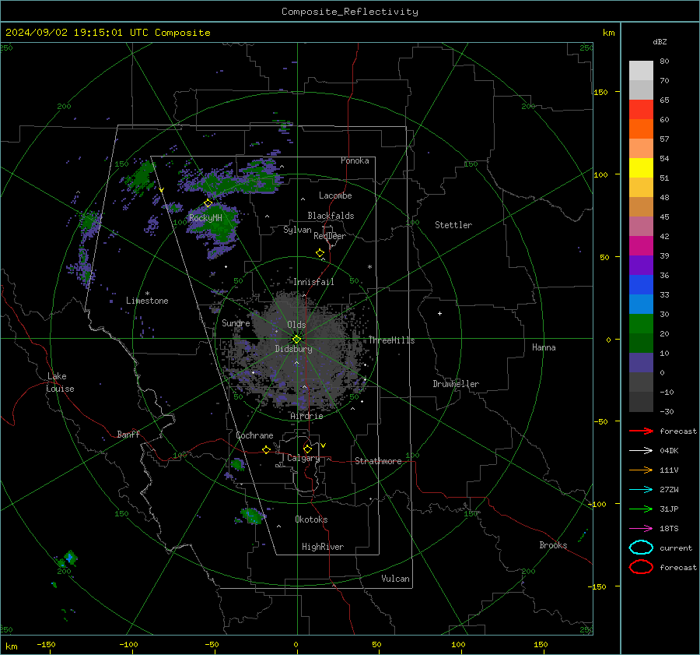Click the Drumheller label
Screen dimensions: 700x655
coord(456,384)
